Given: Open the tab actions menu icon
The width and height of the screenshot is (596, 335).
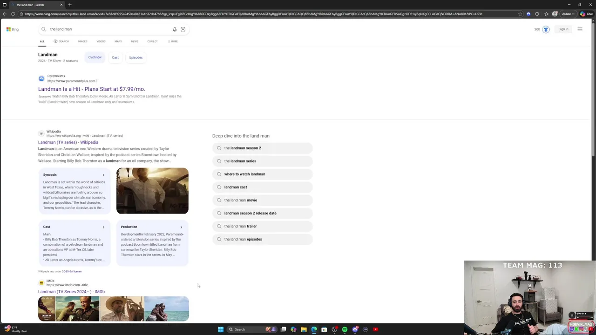Looking at the screenshot, I should click(5, 5).
